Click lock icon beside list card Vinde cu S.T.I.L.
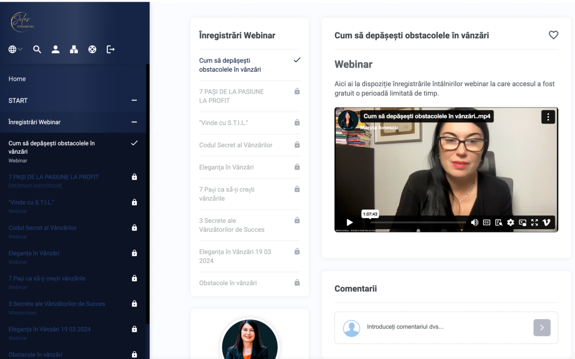Viewport: 575px width, 359px height. pyautogui.click(x=297, y=122)
